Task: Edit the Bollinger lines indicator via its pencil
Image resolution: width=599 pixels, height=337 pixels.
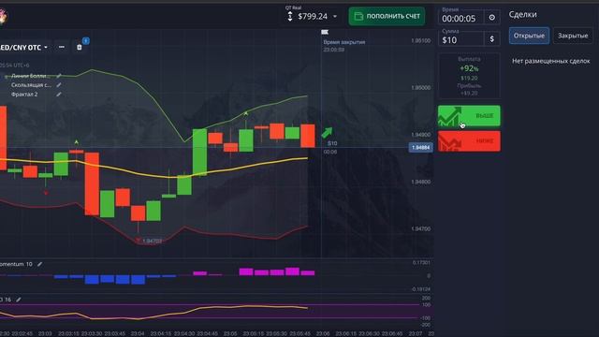Action: pyautogui.click(x=59, y=76)
